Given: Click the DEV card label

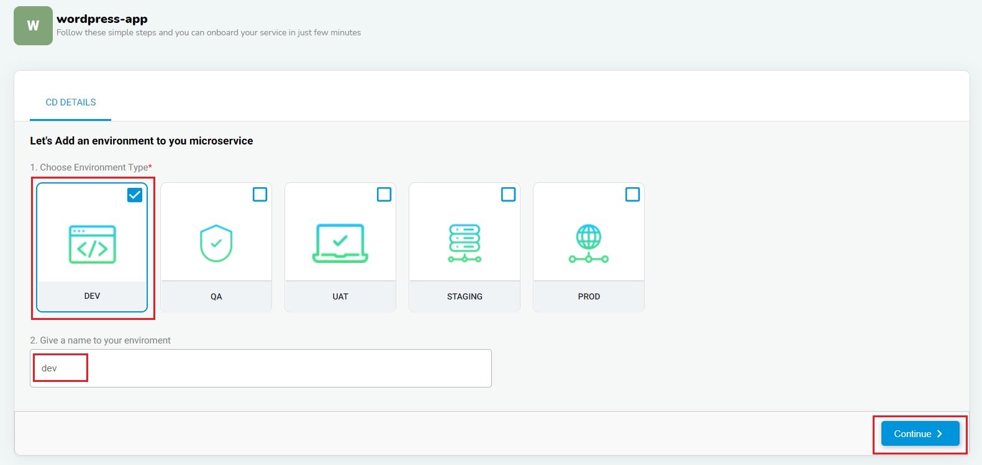Looking at the screenshot, I should click(x=92, y=296).
